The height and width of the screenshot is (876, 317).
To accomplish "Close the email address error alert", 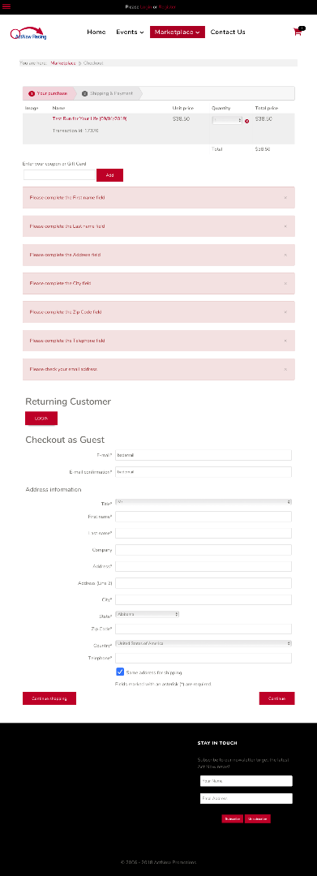I will click(285, 369).
